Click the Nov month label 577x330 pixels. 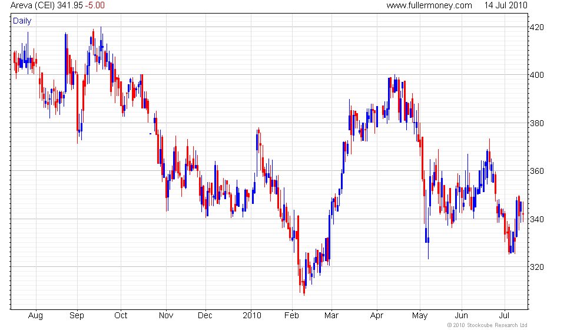click(166, 316)
